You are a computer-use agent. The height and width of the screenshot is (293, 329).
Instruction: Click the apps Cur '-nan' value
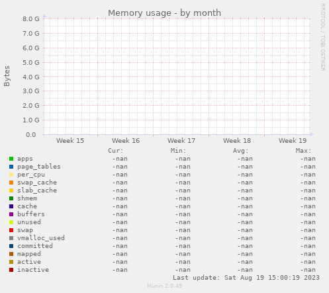[120, 159]
